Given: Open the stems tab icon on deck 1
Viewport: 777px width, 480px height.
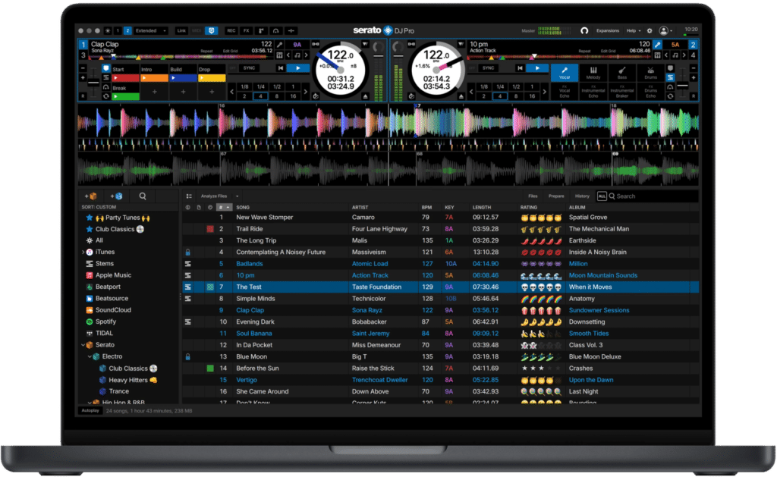Looking at the screenshot, I should coord(106,78).
